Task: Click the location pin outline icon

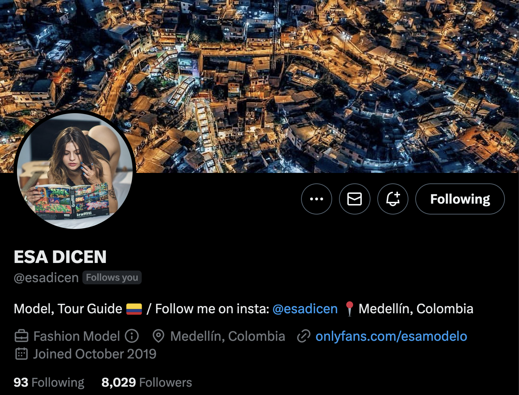Action: 158,336
